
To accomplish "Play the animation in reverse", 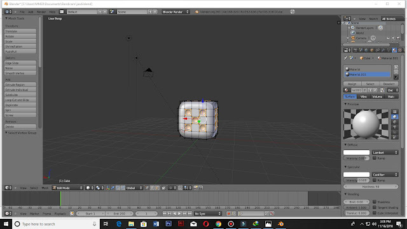I will pos(174,214).
